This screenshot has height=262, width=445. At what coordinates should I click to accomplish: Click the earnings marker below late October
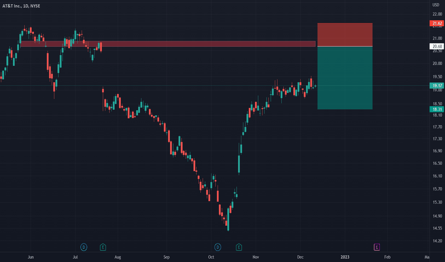[239, 247]
